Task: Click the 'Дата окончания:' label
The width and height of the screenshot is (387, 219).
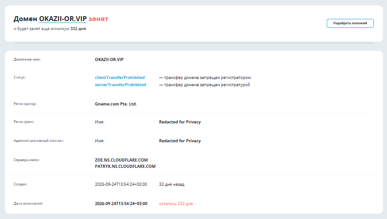Action: point(28,203)
